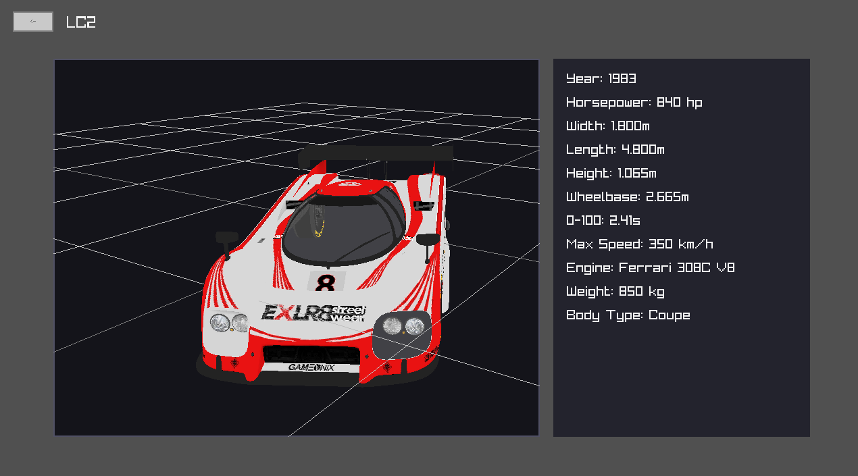Click the LC2 car title
The height and width of the screenshot is (476, 858).
click(81, 22)
